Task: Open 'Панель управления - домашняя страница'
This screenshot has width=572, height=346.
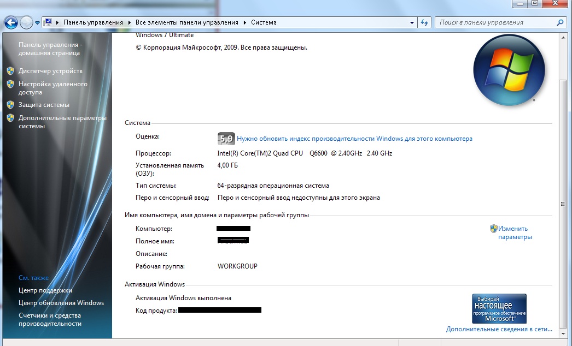Action: (x=50, y=49)
